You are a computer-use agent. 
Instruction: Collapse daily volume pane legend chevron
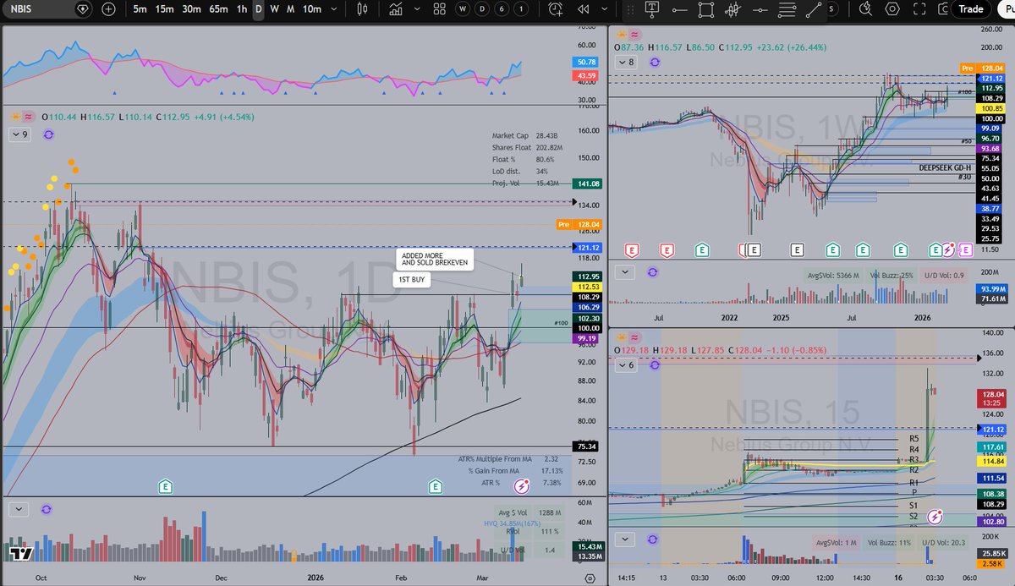[x=19, y=509]
